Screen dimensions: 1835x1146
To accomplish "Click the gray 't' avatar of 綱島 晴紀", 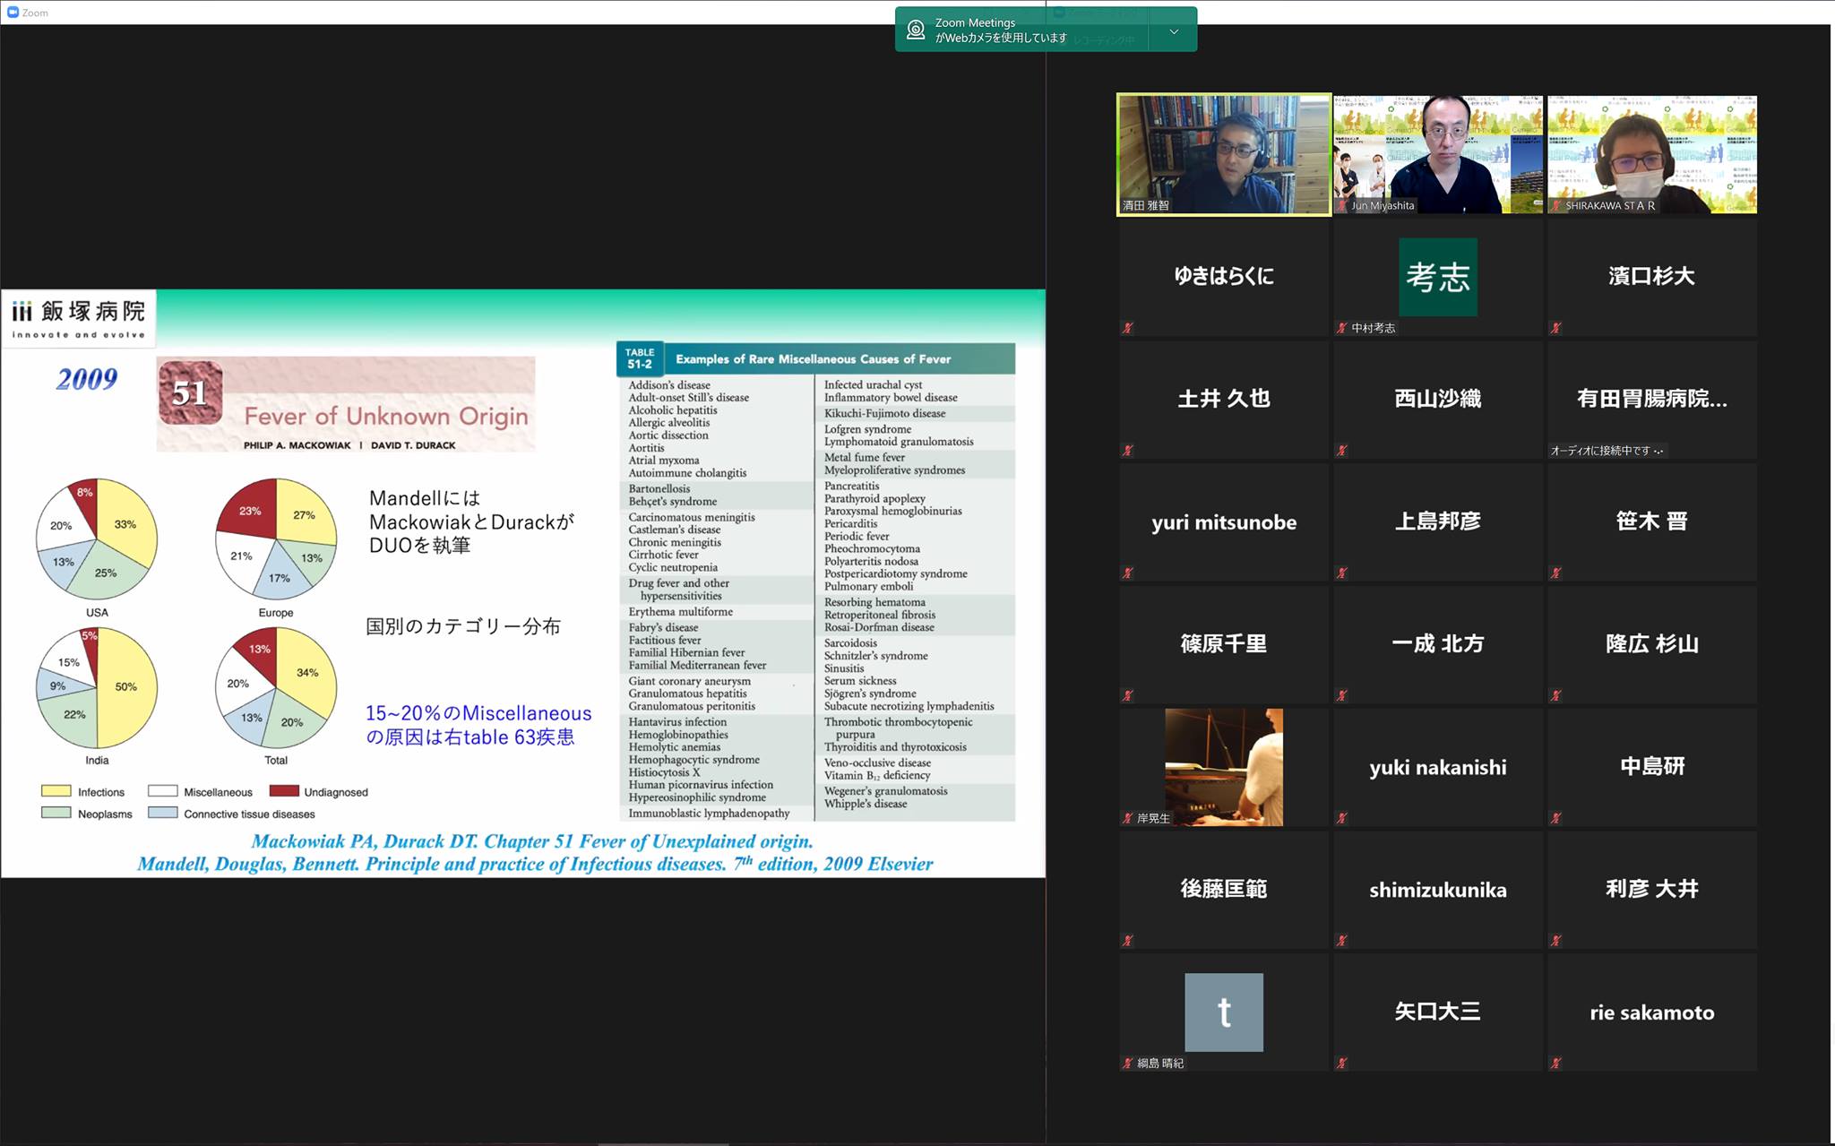I will (x=1224, y=1012).
